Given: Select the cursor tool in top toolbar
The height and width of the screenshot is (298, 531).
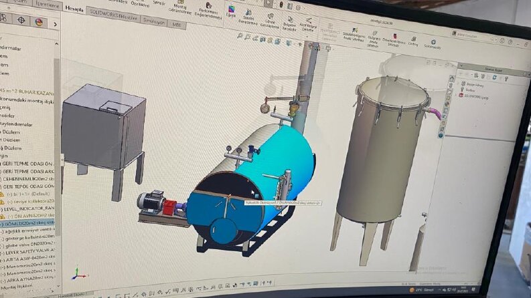Looking at the screenshot, I should pyautogui.click(x=269, y=3).
